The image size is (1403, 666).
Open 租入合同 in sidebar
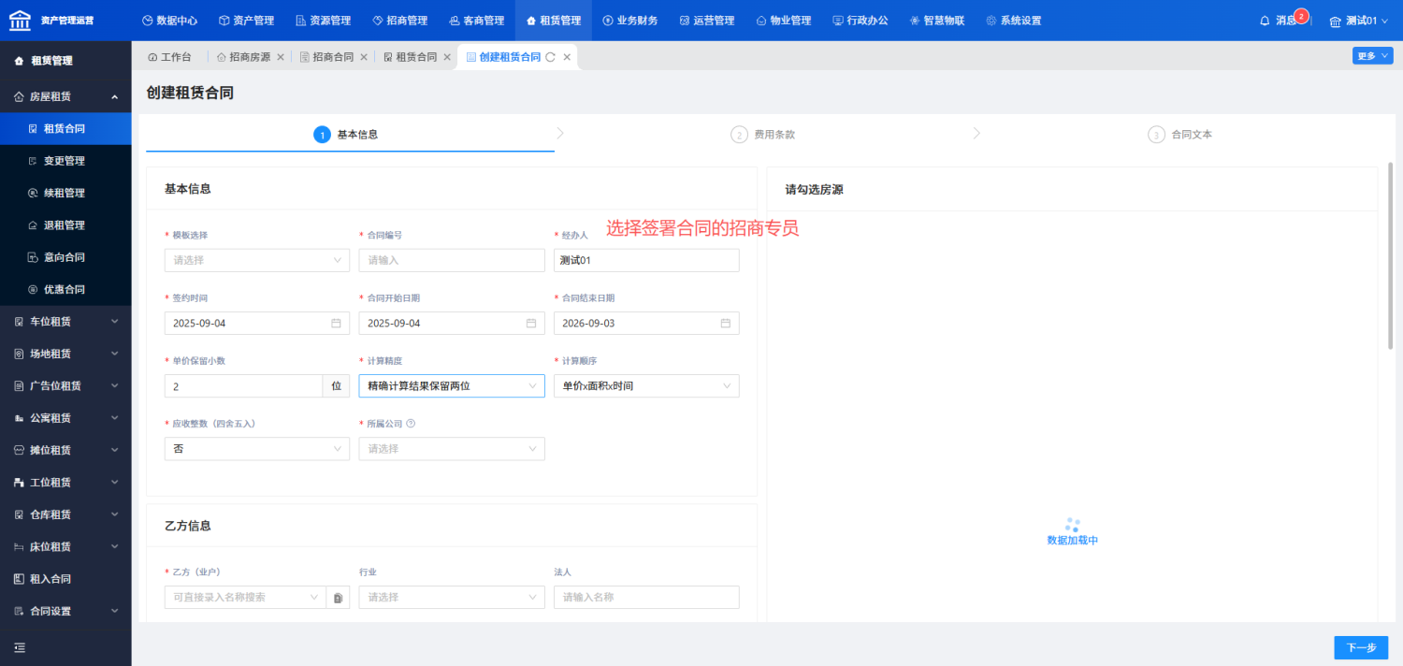65,579
